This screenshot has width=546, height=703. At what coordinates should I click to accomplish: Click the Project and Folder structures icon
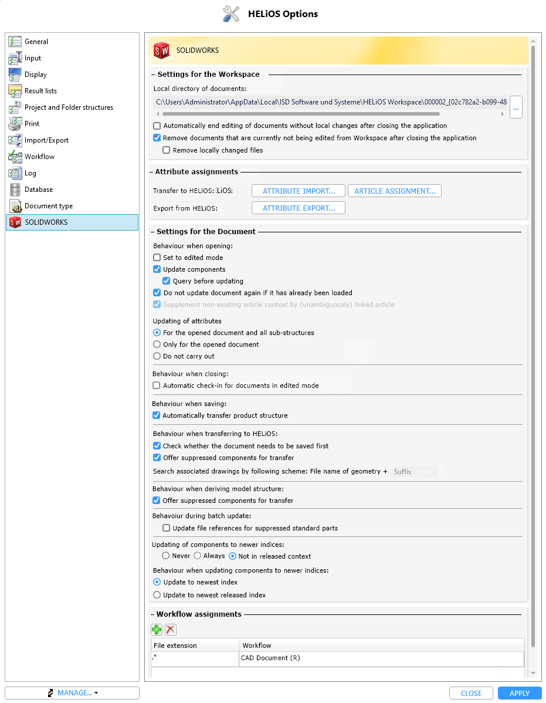coord(15,107)
